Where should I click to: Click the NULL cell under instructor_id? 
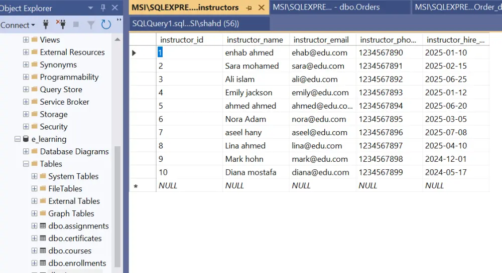click(189, 185)
